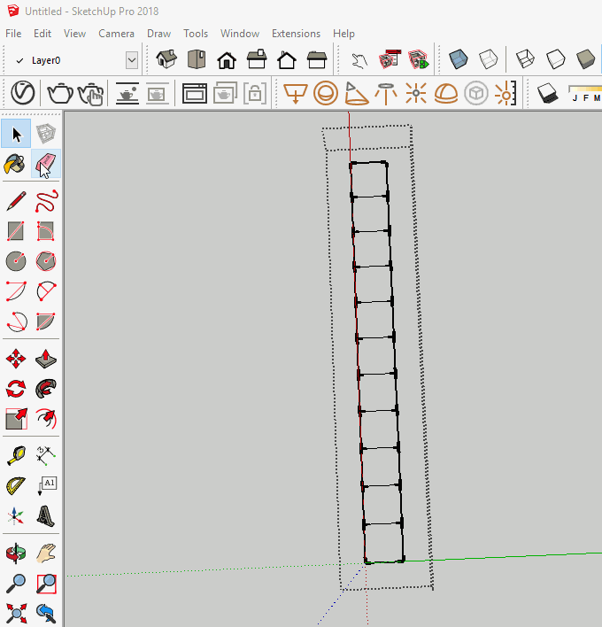Activate the Orbit tool

click(16, 554)
